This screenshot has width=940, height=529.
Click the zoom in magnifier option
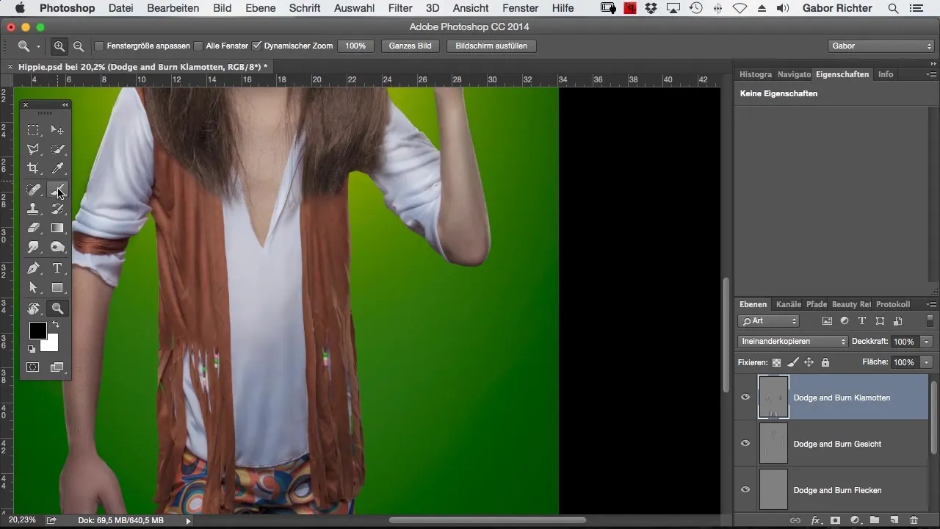pos(59,46)
